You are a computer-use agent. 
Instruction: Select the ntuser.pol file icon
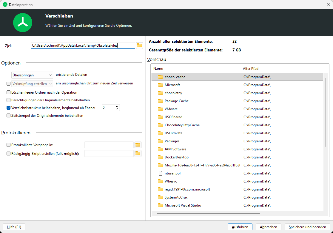160,173
